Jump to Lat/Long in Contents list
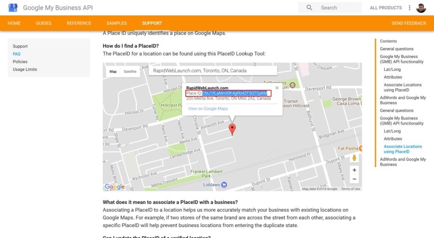 pos(392,69)
